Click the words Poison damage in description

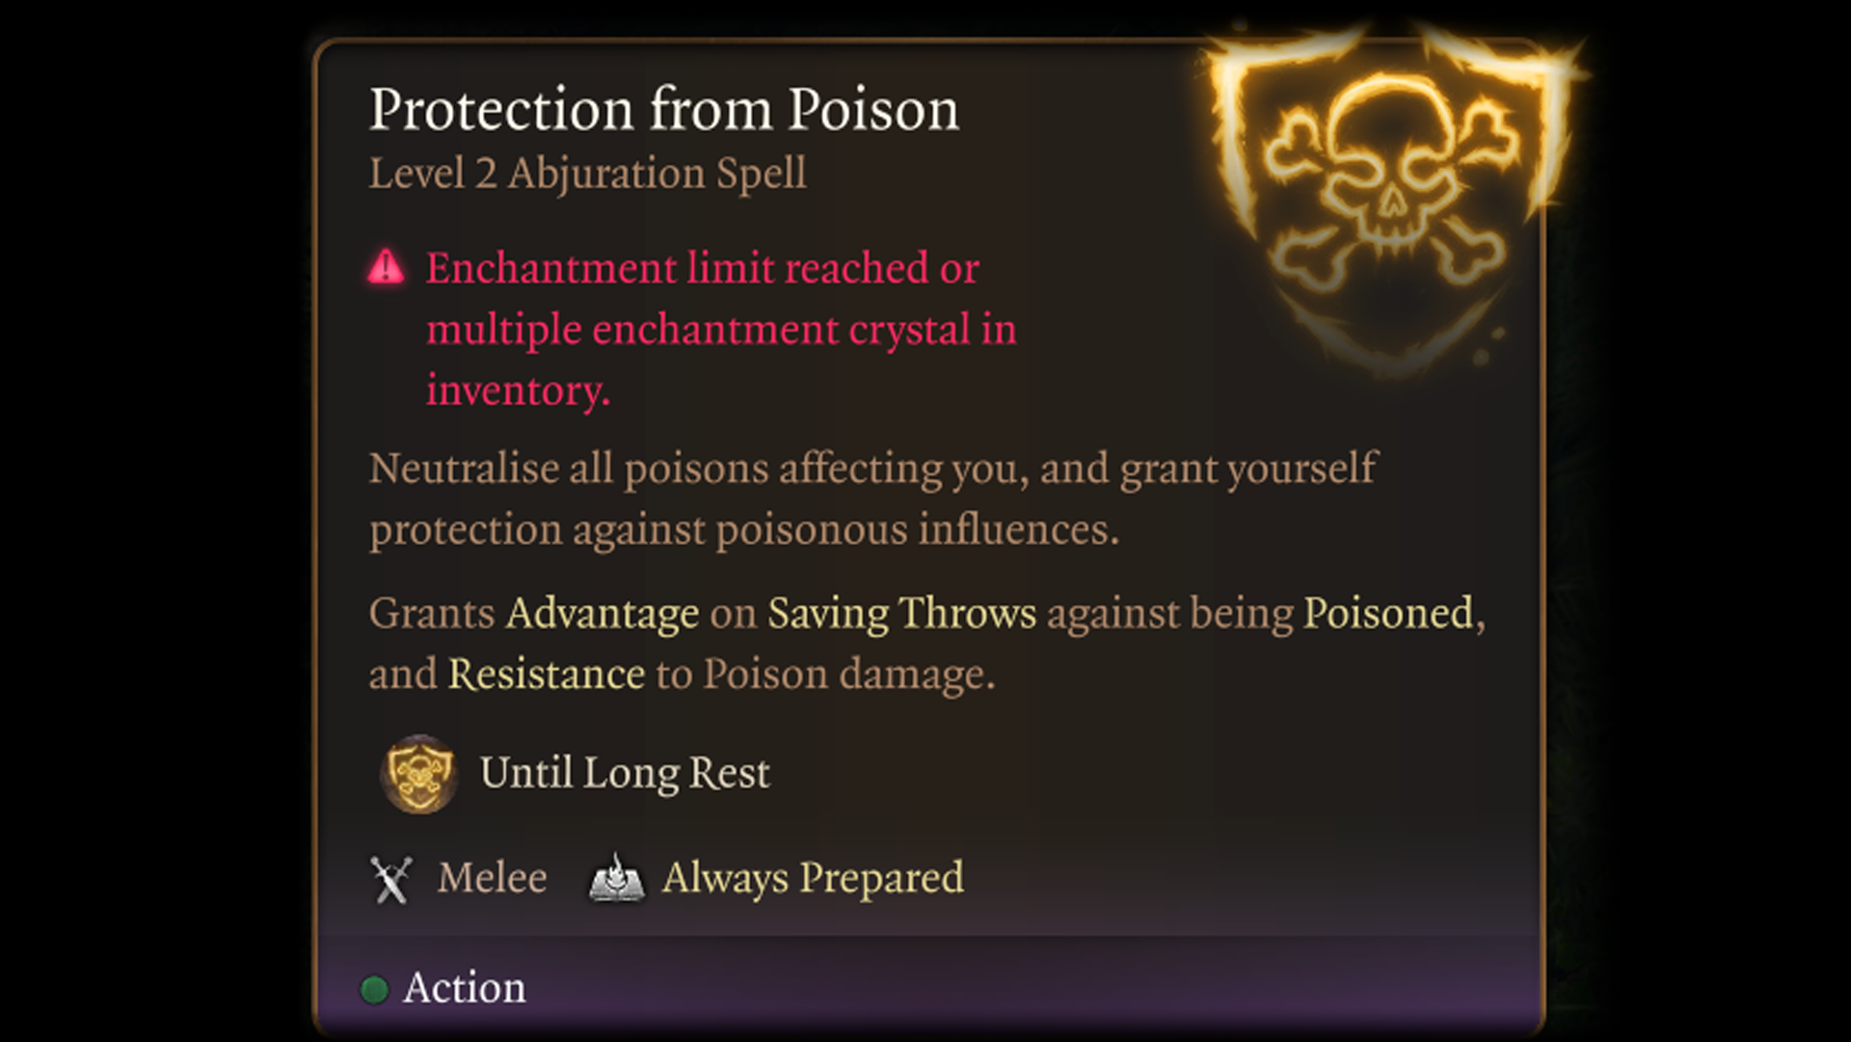coord(846,675)
